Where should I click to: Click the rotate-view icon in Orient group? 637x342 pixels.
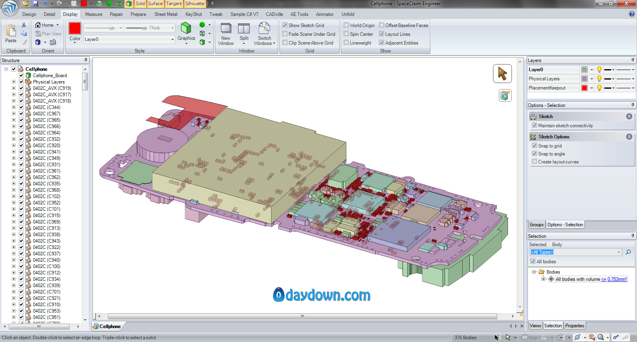(53, 42)
